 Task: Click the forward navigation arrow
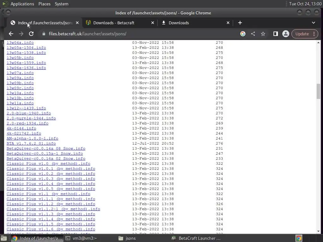click(21, 34)
